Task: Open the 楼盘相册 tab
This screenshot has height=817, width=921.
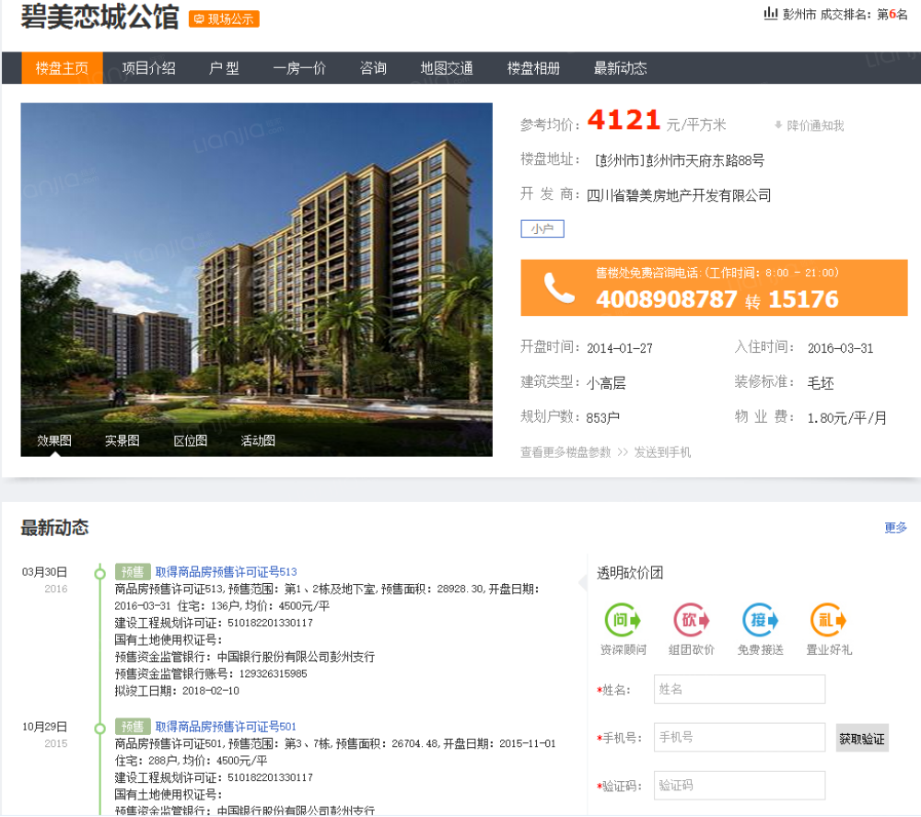Action: [533, 68]
